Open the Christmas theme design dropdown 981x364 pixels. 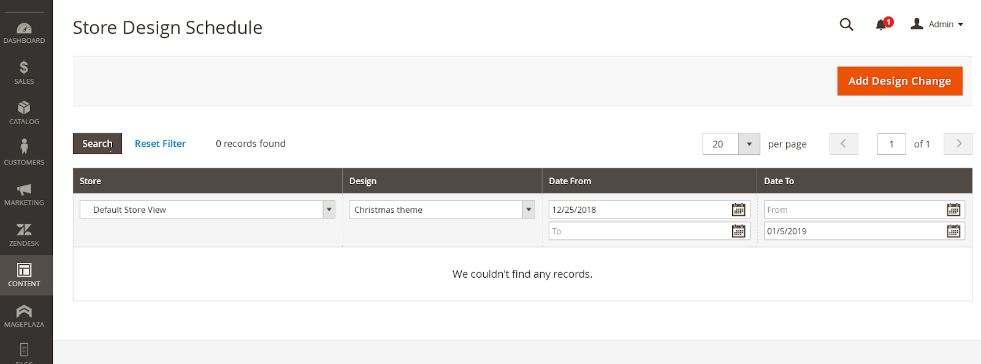coord(442,210)
